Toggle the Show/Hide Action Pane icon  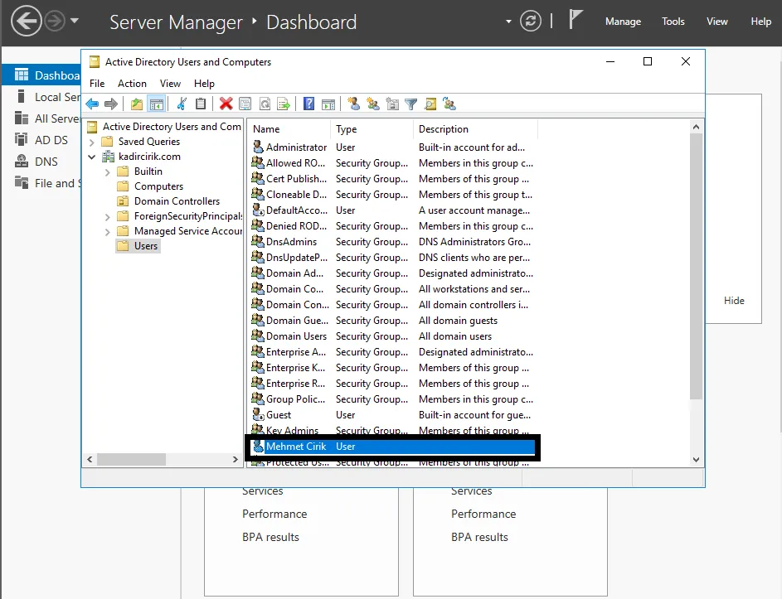click(x=328, y=104)
